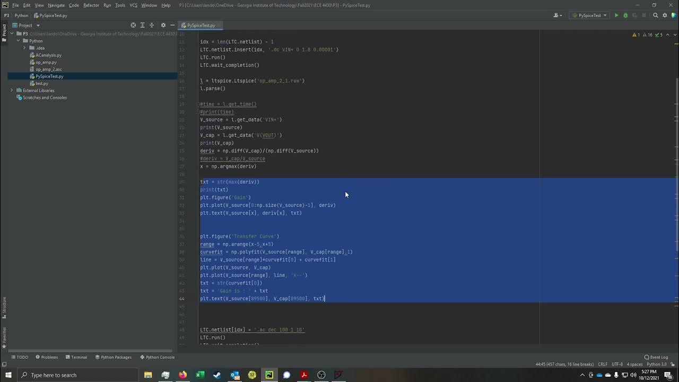Open File Explorer from the taskbar

[148, 375]
